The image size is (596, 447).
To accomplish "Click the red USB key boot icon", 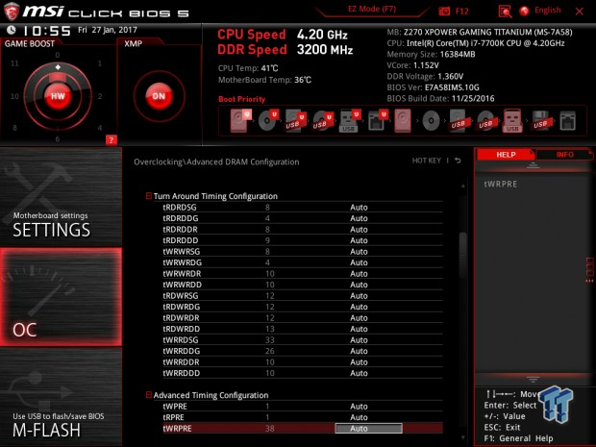I will pos(512,120).
